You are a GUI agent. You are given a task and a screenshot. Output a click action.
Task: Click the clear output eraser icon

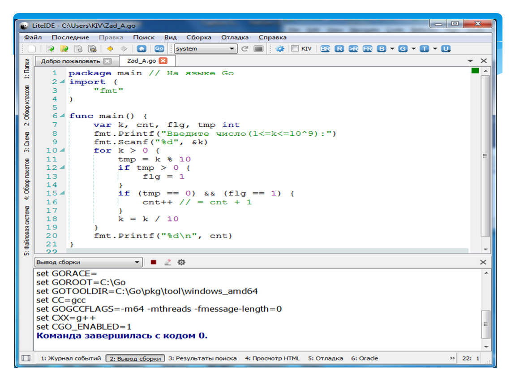(x=168, y=262)
